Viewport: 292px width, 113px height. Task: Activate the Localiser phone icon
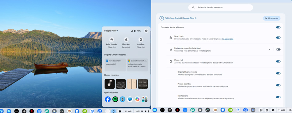(141, 40)
